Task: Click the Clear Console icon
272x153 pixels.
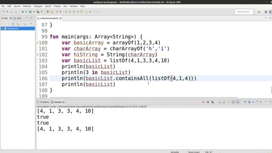Action: tap(219, 102)
